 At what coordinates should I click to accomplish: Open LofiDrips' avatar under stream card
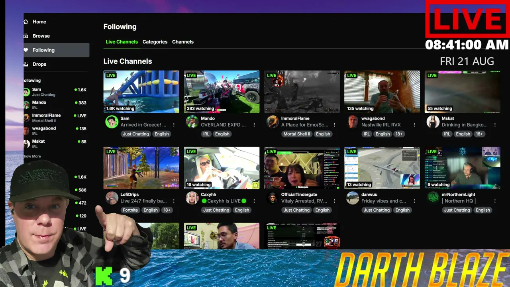[x=112, y=198]
